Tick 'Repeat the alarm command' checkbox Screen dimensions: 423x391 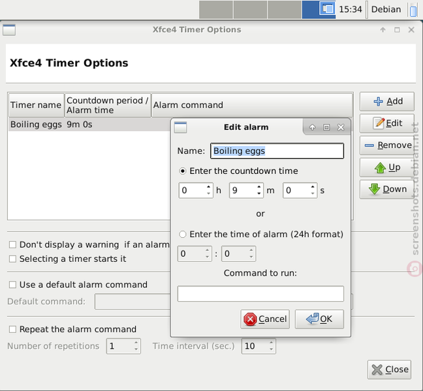[x=12, y=329]
